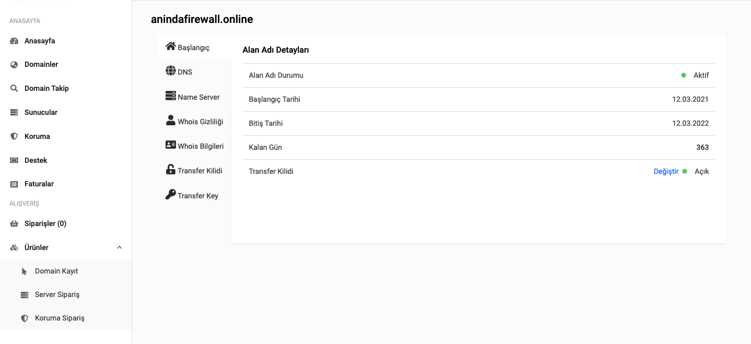Image resolution: width=751 pixels, height=344 pixels.
Task: Open Sunucular menu item
Action: 41,112
